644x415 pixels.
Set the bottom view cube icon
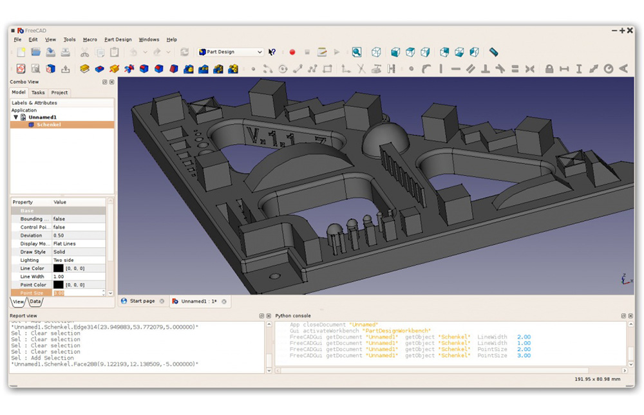[x=459, y=52]
